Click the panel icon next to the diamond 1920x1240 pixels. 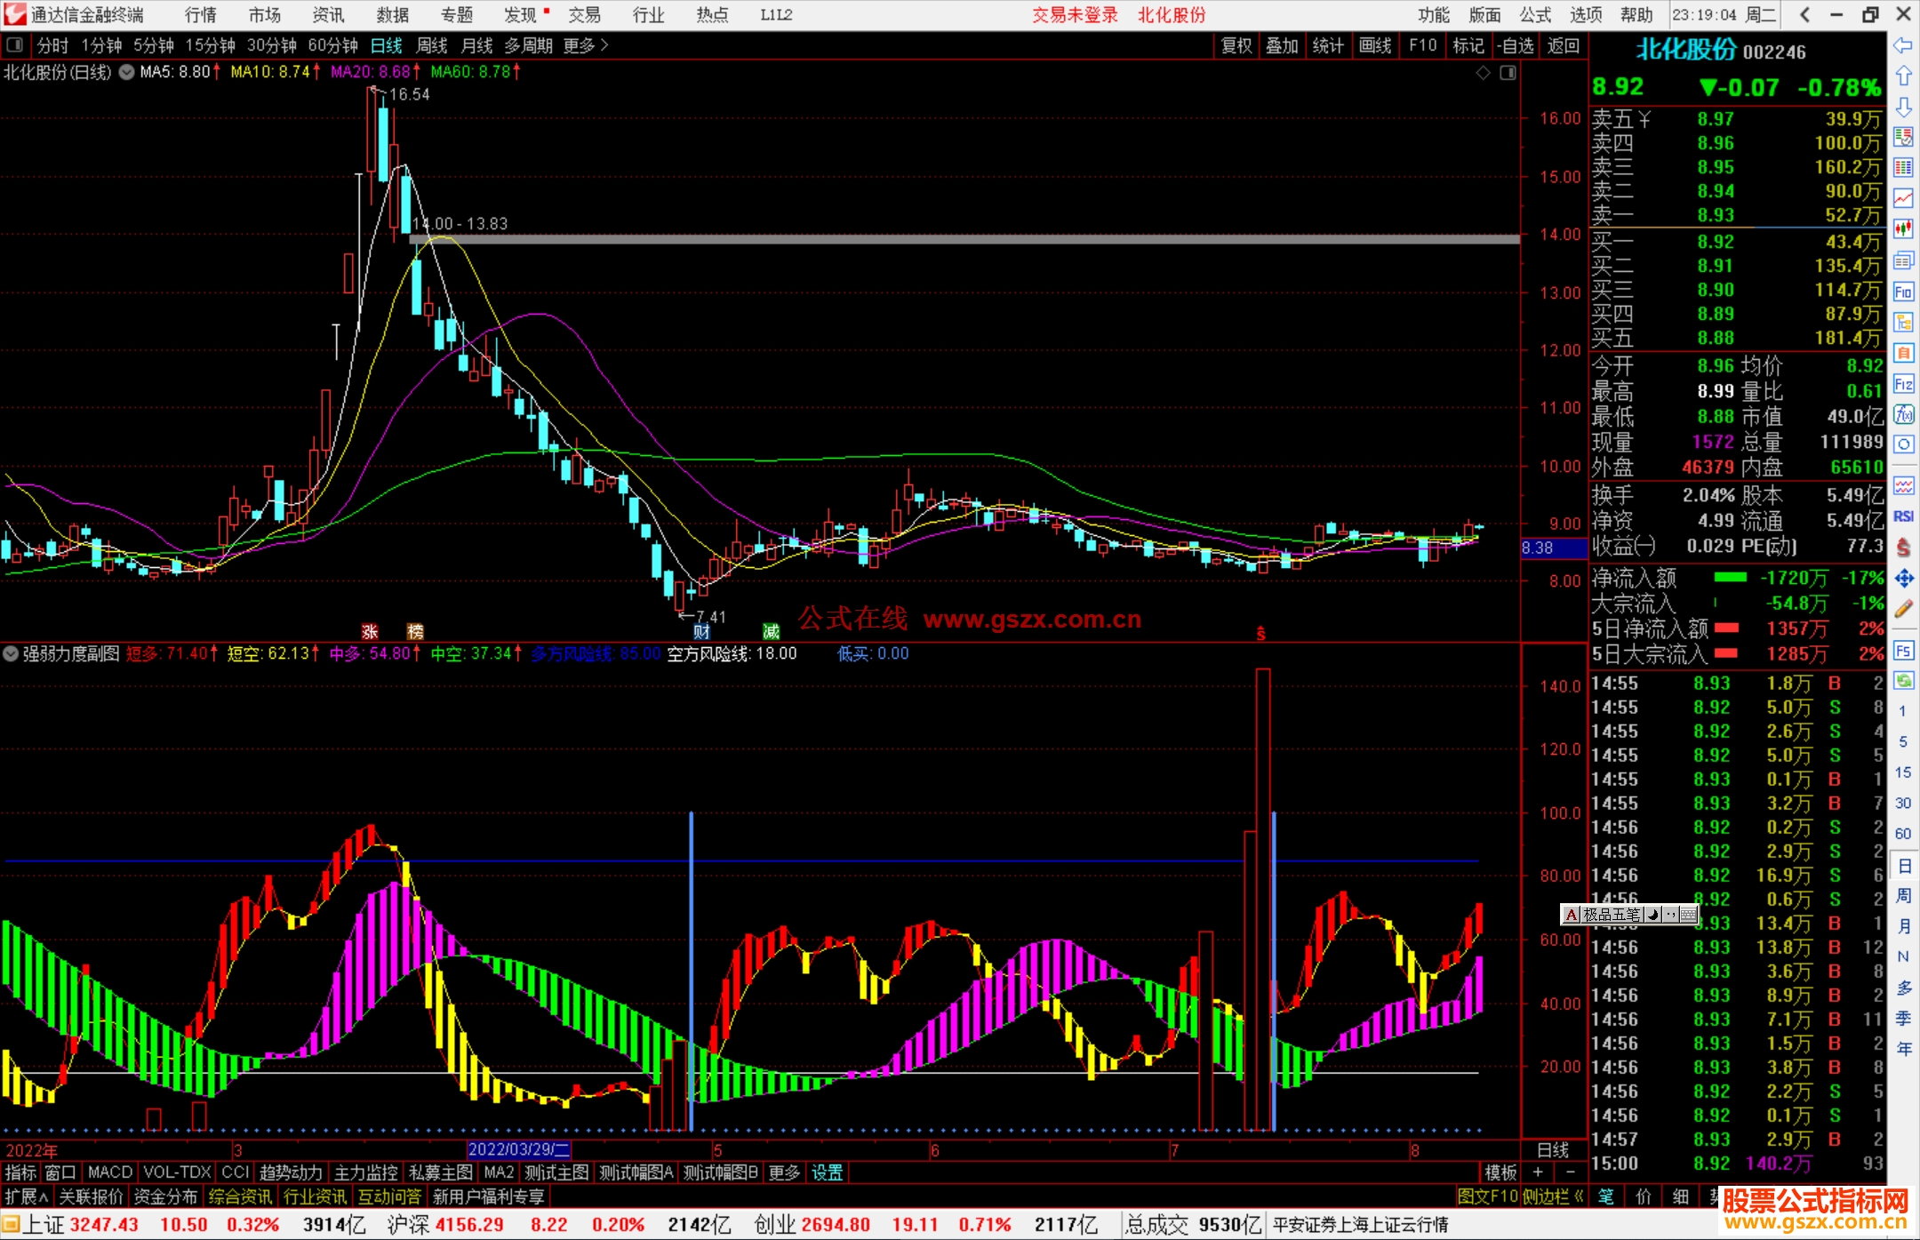click(1508, 73)
